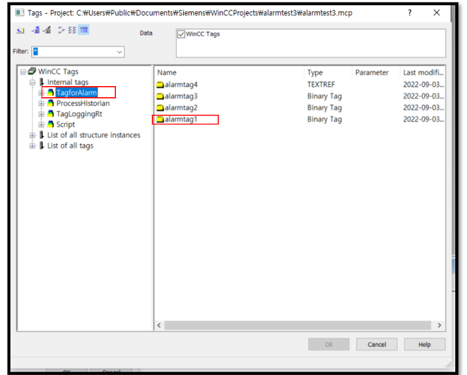Click the Help button
Screen dimensions: 467x375
click(425, 344)
